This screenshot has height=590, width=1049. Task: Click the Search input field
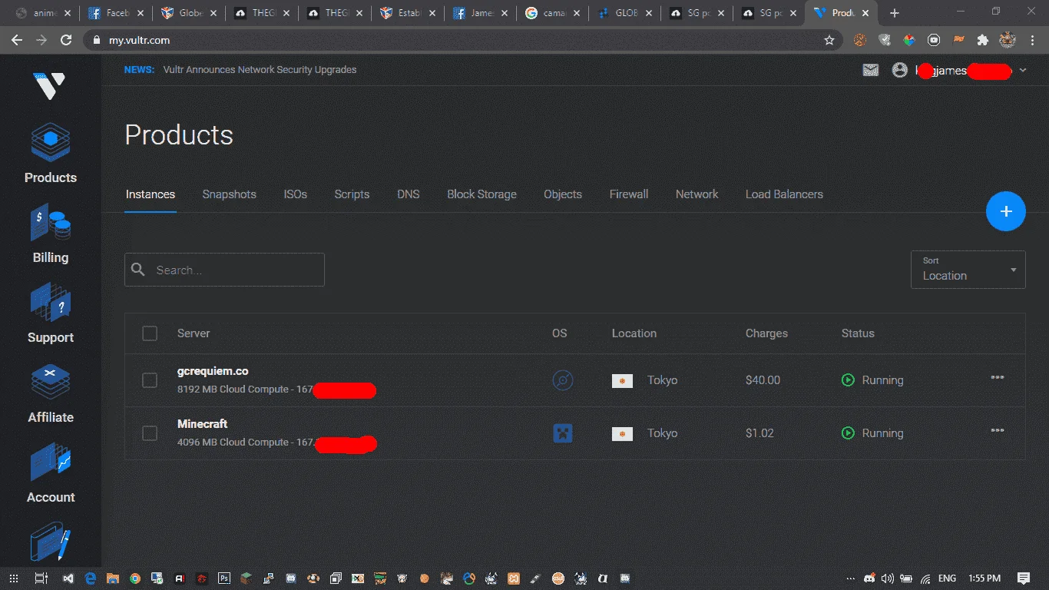pyautogui.click(x=224, y=270)
